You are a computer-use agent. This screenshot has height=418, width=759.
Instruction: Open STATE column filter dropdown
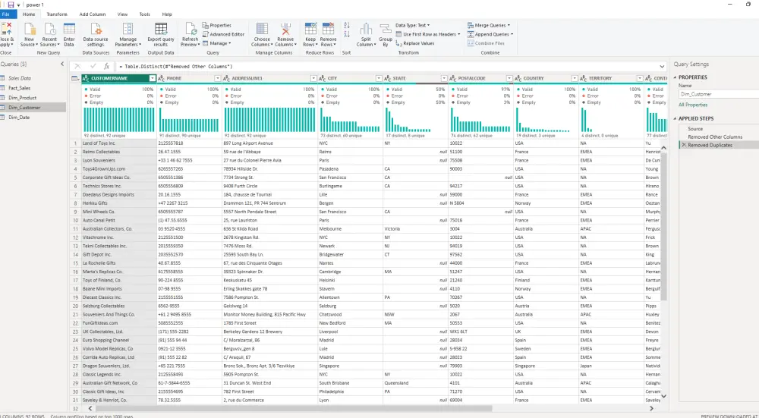[444, 78]
